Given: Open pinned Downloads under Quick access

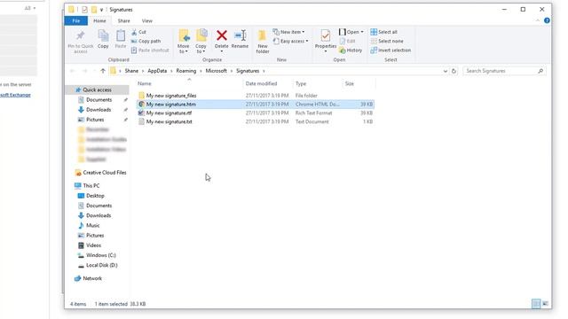Looking at the screenshot, I should [99, 110].
